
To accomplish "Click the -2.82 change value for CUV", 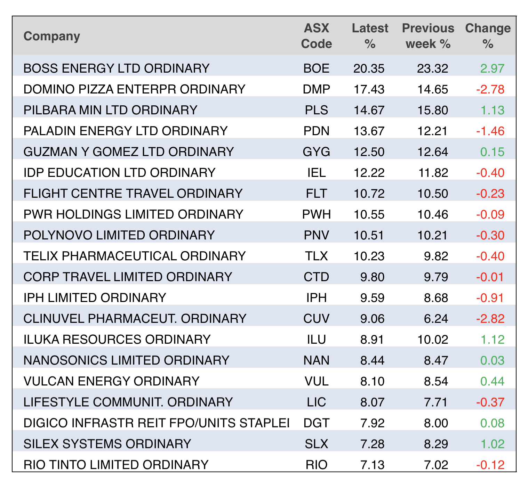I will 490,319.
